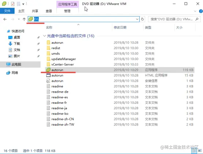Image resolution: width=203 pixels, height=154 pixels.
Task: Select 快速访问 in navigation pane
Action: [x=18, y=31]
